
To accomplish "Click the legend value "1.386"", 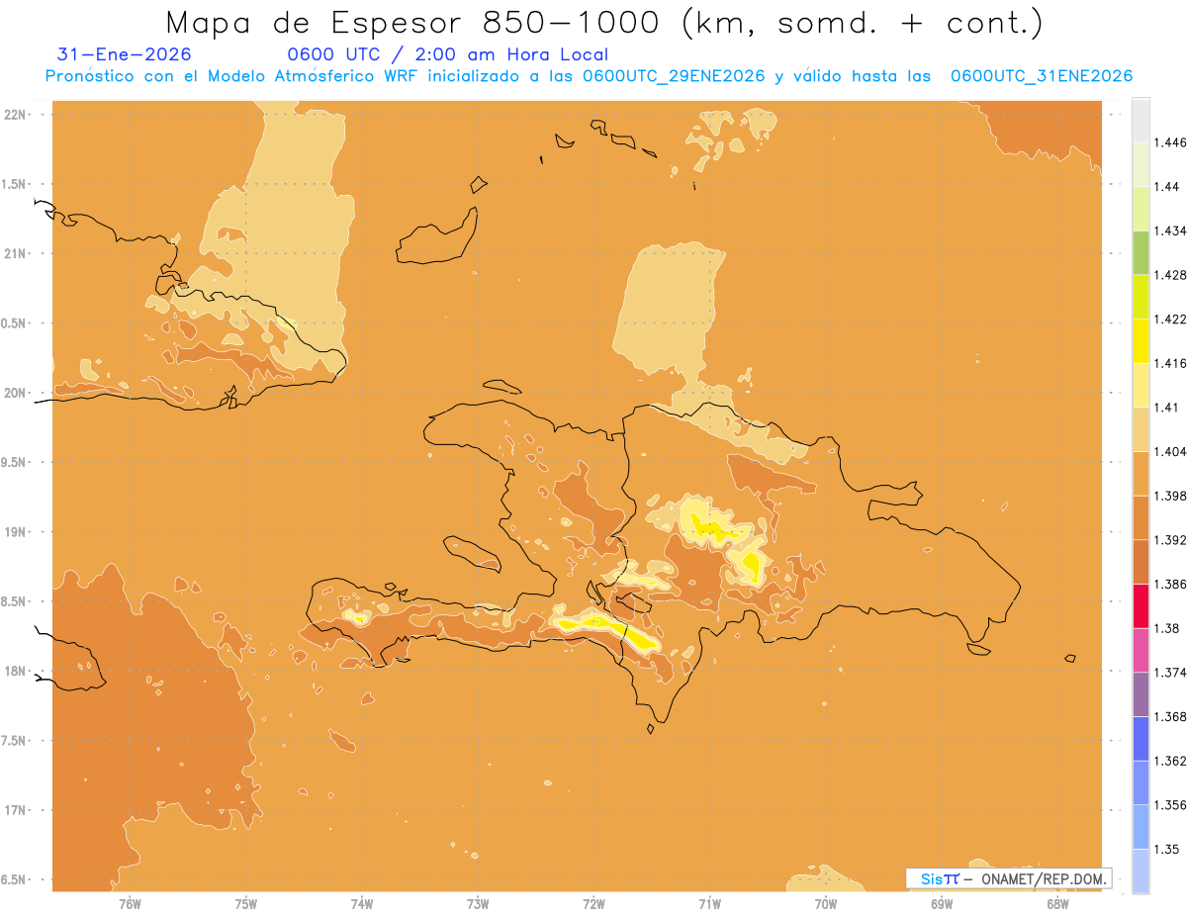I will pos(1169,584).
